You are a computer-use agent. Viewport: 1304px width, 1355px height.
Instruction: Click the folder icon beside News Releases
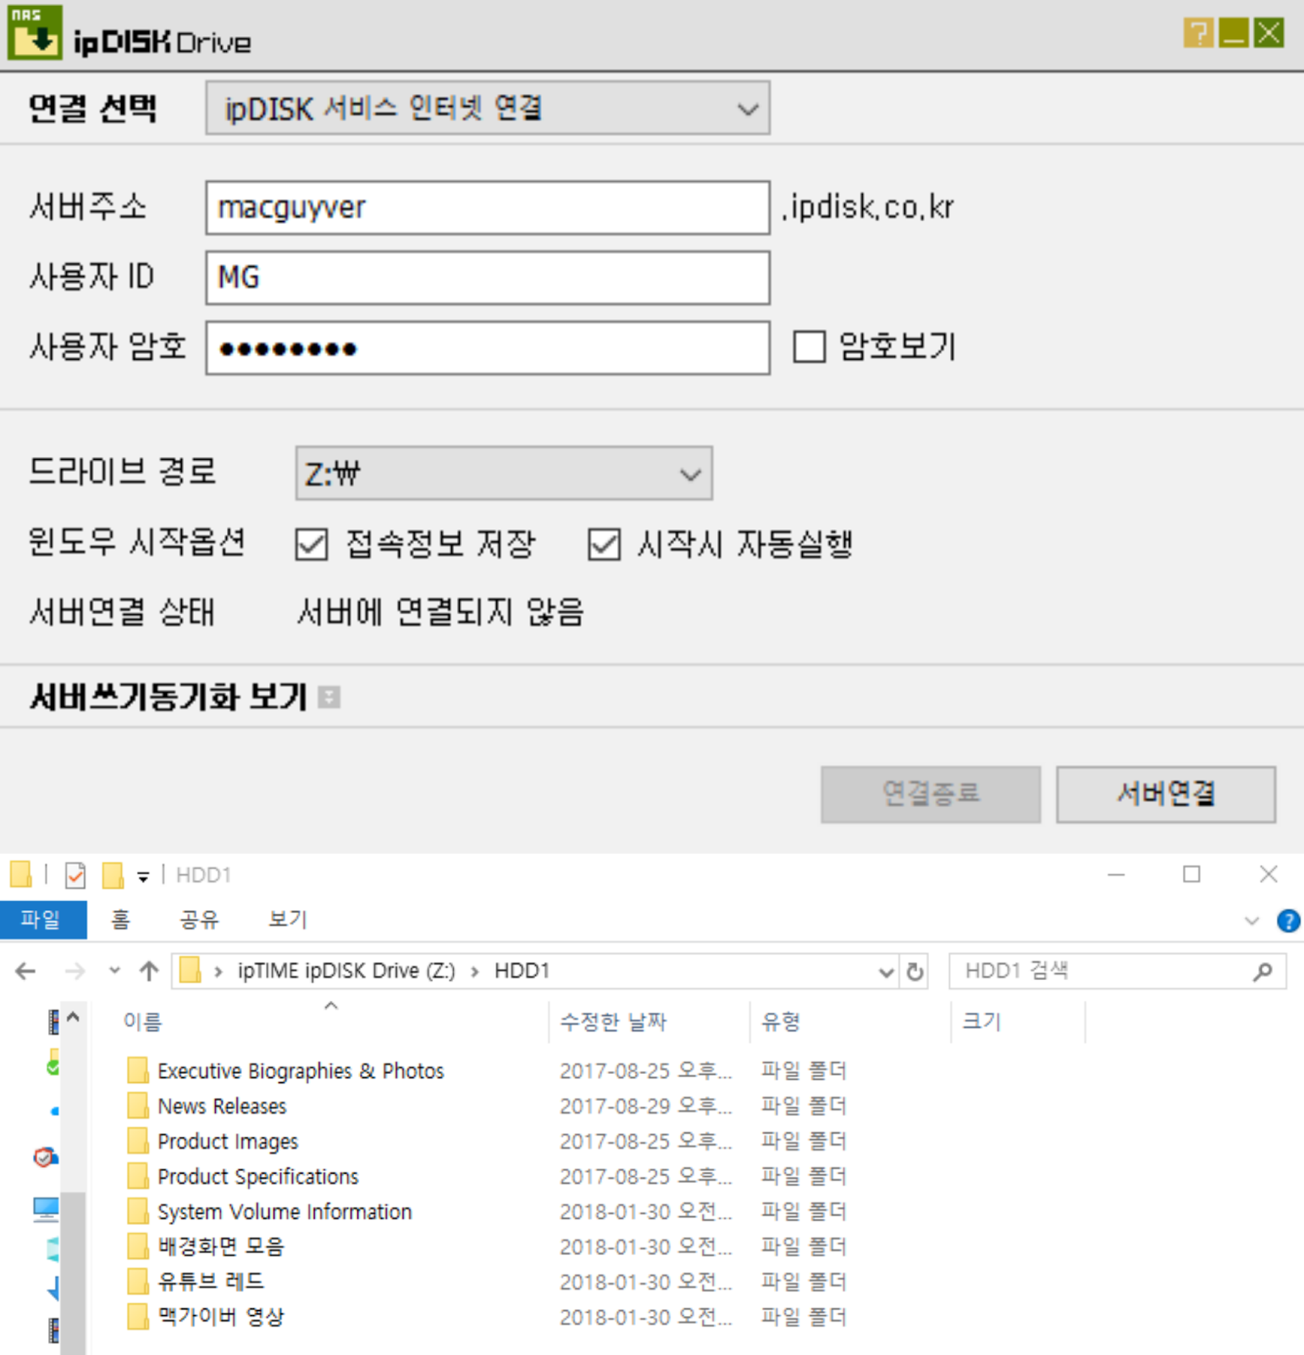[x=138, y=1105]
